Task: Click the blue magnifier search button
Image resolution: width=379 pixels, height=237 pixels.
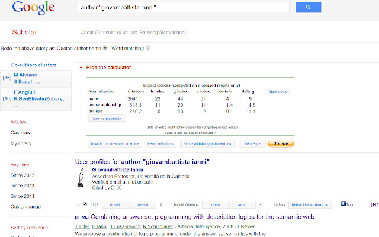Action: [308, 7]
